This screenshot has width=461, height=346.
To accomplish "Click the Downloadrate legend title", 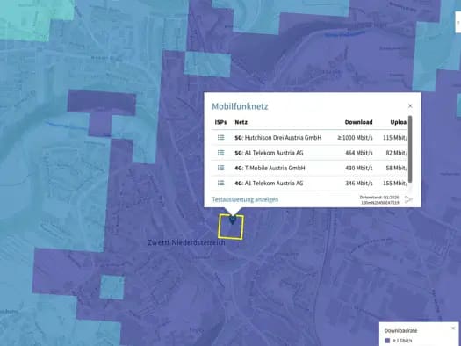I will pos(400,331).
